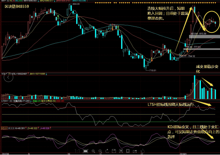Select the 龙腾四海=71.265 value in LTSH header

(x=21, y=101)
